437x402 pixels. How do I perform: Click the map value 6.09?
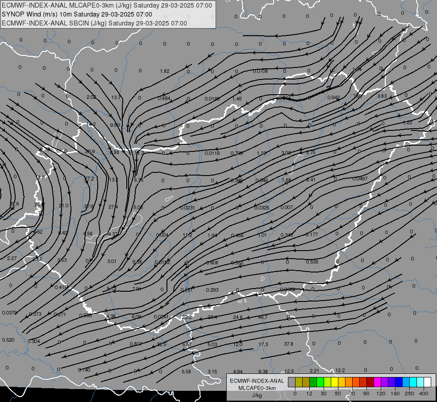click(x=136, y=317)
